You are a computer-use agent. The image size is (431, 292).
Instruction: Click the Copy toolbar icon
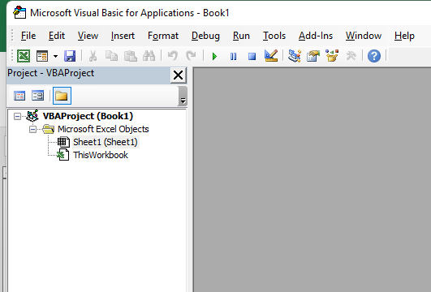tap(111, 56)
